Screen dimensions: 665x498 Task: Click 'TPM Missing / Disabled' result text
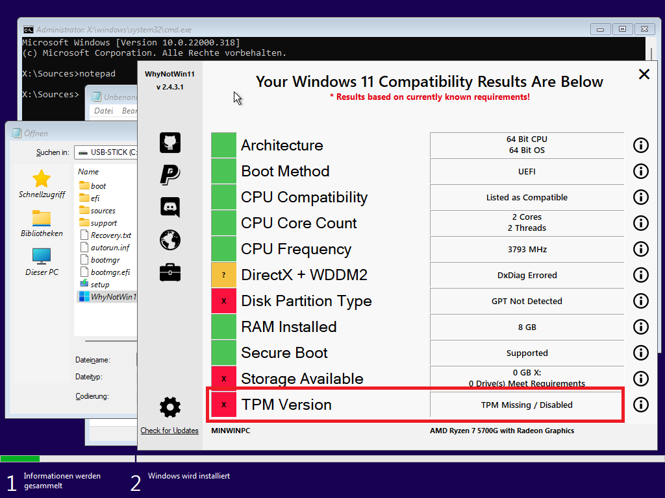point(527,405)
